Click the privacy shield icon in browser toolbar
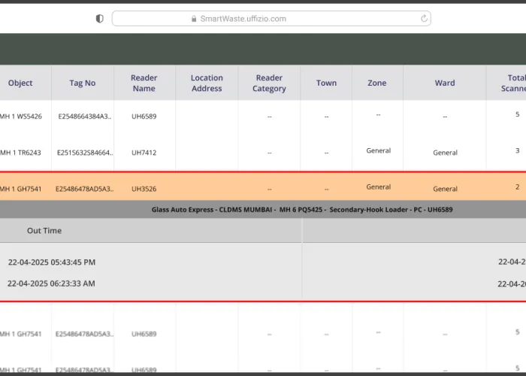 pyautogui.click(x=100, y=19)
